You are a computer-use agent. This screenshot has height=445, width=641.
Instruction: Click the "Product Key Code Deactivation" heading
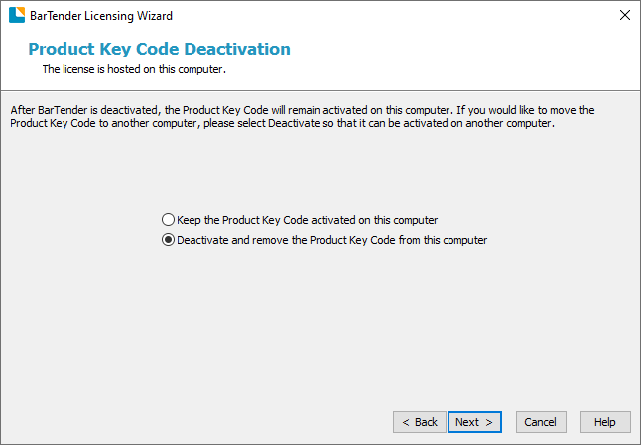point(159,49)
